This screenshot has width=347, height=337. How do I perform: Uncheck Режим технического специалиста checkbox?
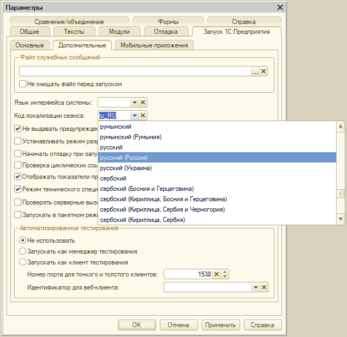click(x=17, y=189)
